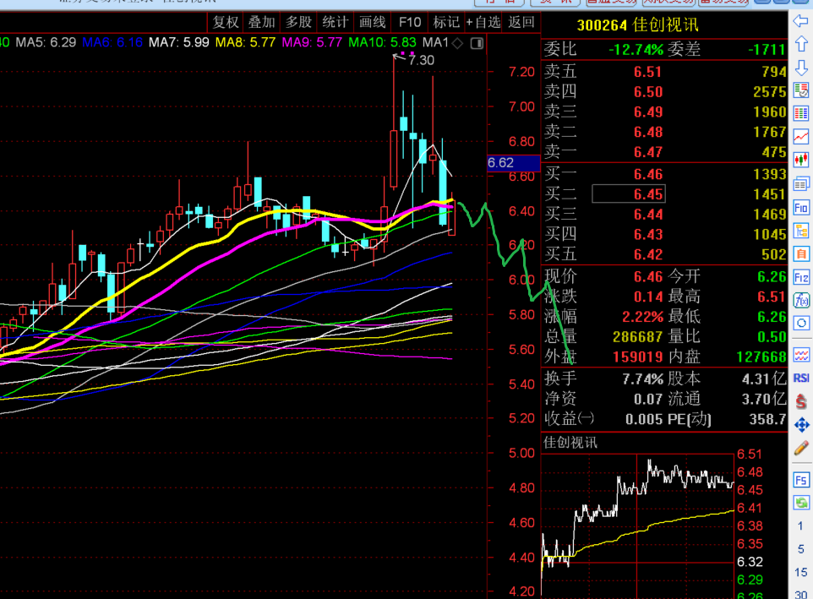The width and height of the screenshot is (813, 599).
Task: Click the 涨幅 value 2.22%
Action: click(x=643, y=317)
